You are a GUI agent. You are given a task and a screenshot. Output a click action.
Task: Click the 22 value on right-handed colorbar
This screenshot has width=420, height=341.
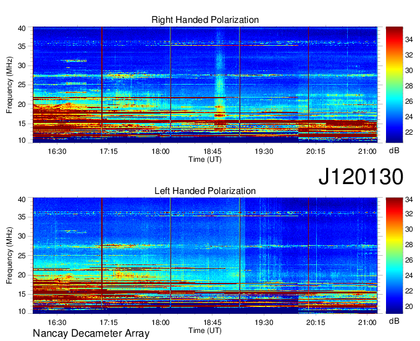[x=409, y=132]
